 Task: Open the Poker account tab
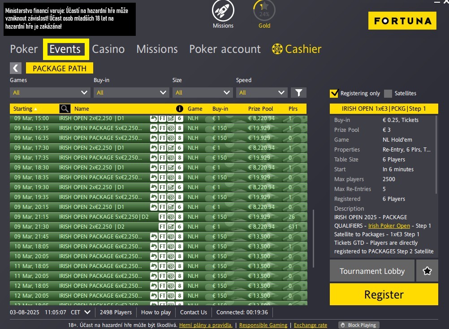tap(225, 49)
